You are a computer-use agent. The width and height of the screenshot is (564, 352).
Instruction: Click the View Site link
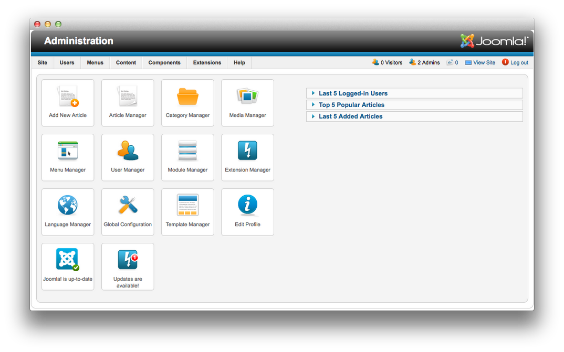point(484,62)
